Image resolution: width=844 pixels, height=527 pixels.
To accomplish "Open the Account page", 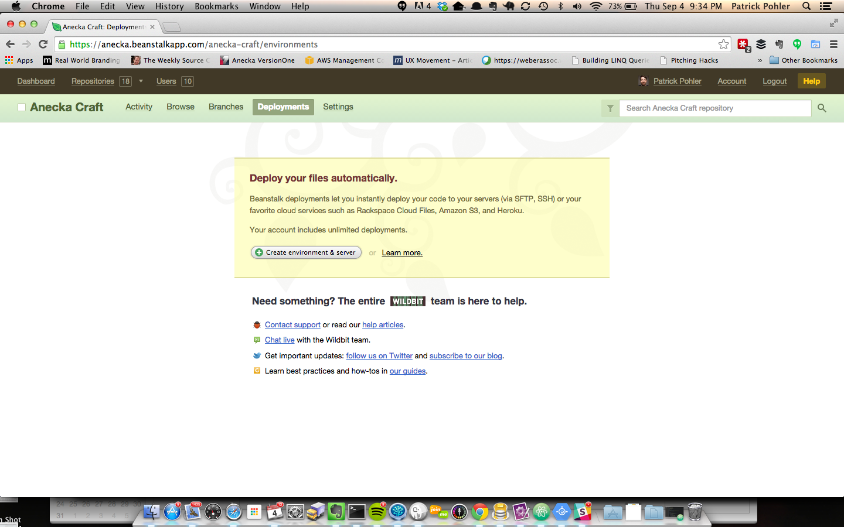I will tap(732, 81).
